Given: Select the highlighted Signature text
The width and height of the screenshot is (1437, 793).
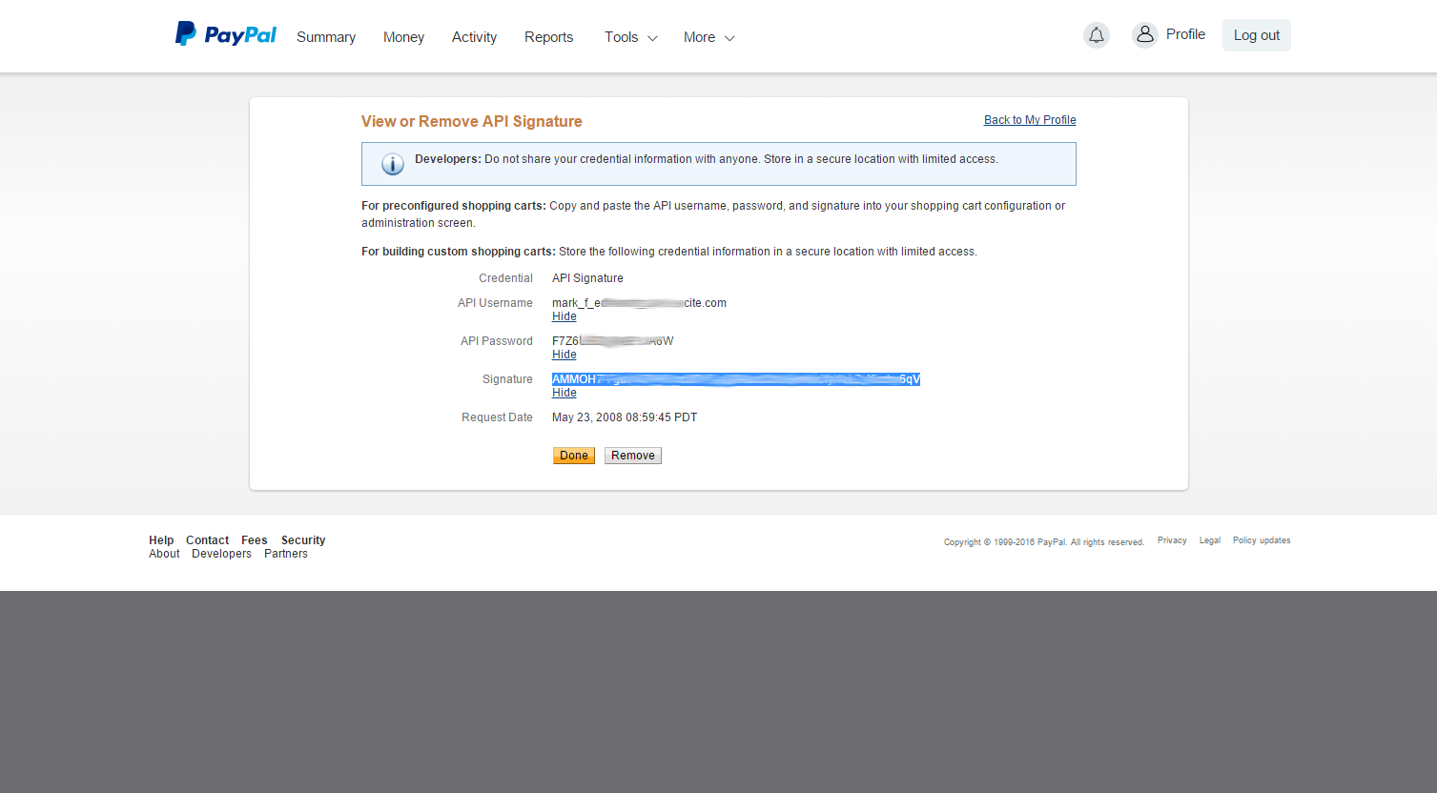Looking at the screenshot, I should click(x=736, y=379).
